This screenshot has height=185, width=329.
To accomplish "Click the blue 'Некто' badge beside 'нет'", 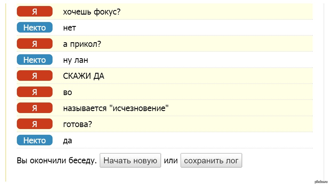I will [x=35, y=27].
